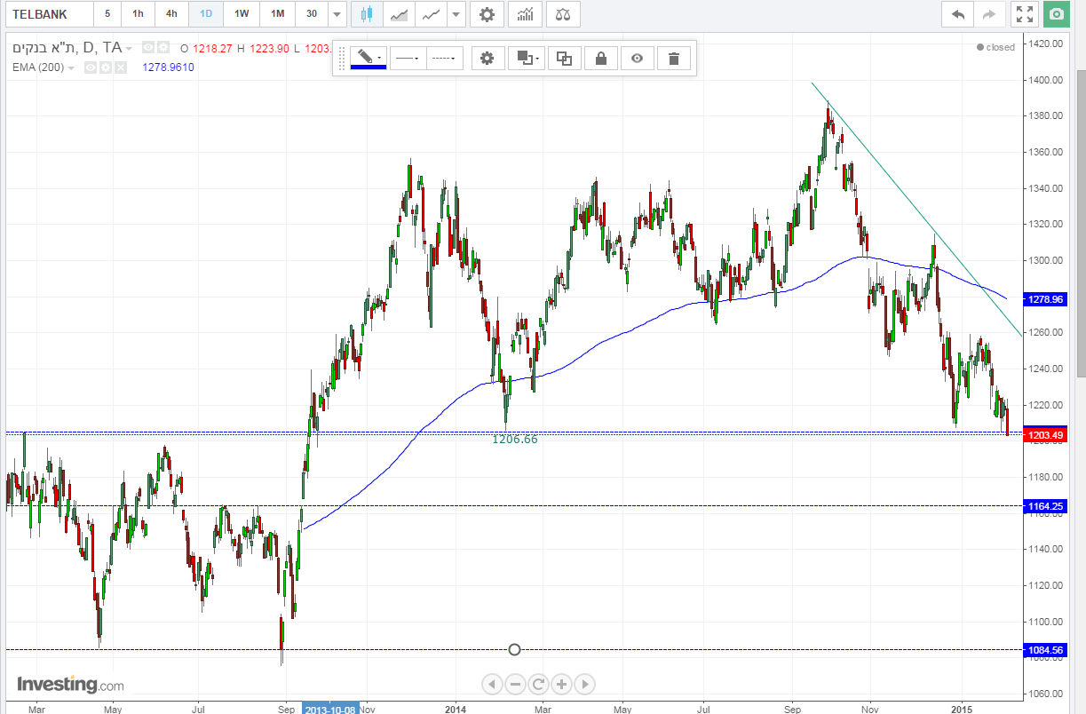Viewport: 1086px width, 714px height.
Task: Click the closed market status indicator
Action: click(995, 47)
